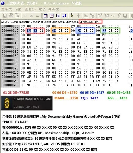Image resolution: width=133 pixels, height=153 pixels.
Task: Open the 编辑 menu
Action: click(19, 9)
